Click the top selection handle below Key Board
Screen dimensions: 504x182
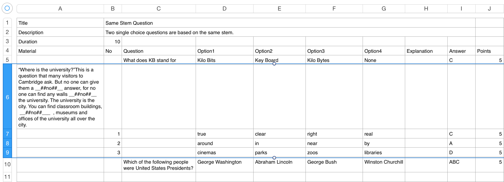[274, 64]
